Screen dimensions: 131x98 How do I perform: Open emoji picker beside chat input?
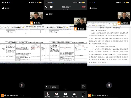(47, 87)
